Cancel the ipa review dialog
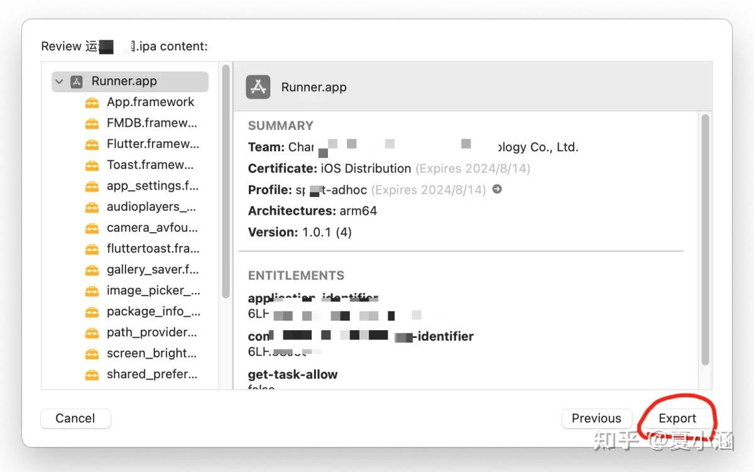754x472 pixels. coord(75,419)
